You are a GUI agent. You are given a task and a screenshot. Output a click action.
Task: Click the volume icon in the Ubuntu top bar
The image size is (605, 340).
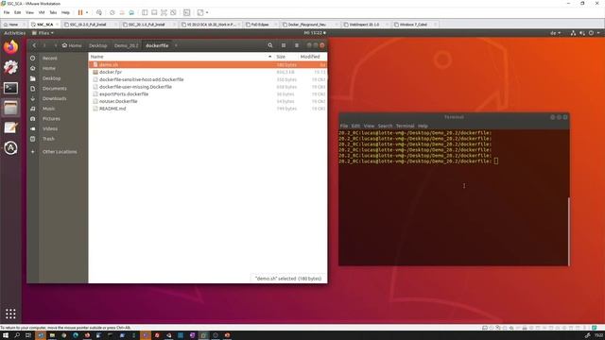coord(582,33)
